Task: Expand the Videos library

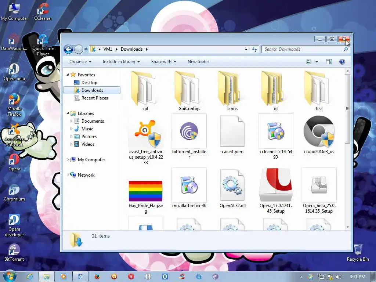Action: pyautogui.click(x=71, y=144)
